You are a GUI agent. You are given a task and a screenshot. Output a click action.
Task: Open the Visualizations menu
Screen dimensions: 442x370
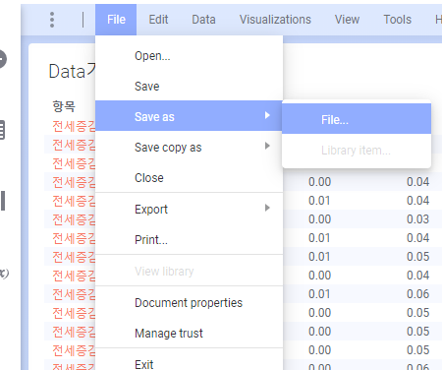point(275,20)
